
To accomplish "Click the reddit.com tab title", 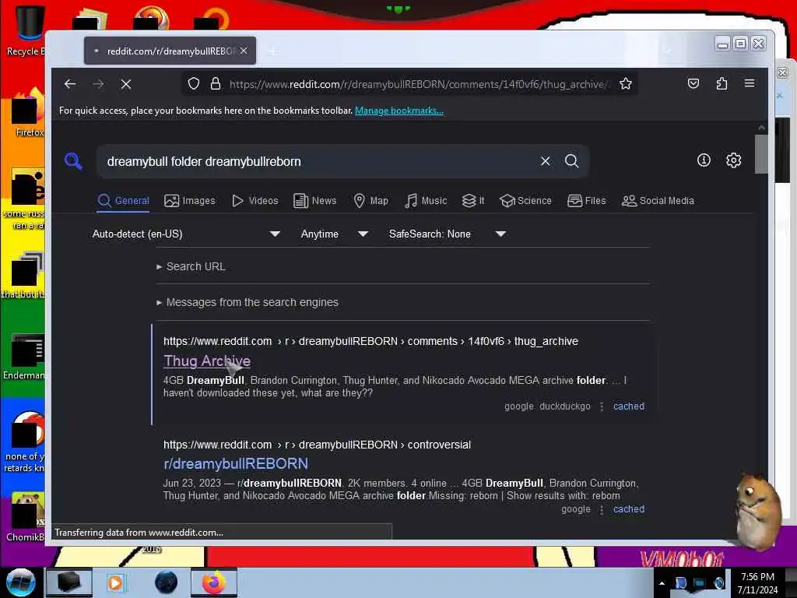I will click(170, 51).
